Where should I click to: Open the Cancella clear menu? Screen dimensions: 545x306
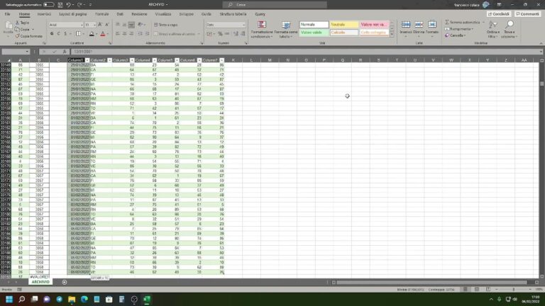(x=456, y=35)
